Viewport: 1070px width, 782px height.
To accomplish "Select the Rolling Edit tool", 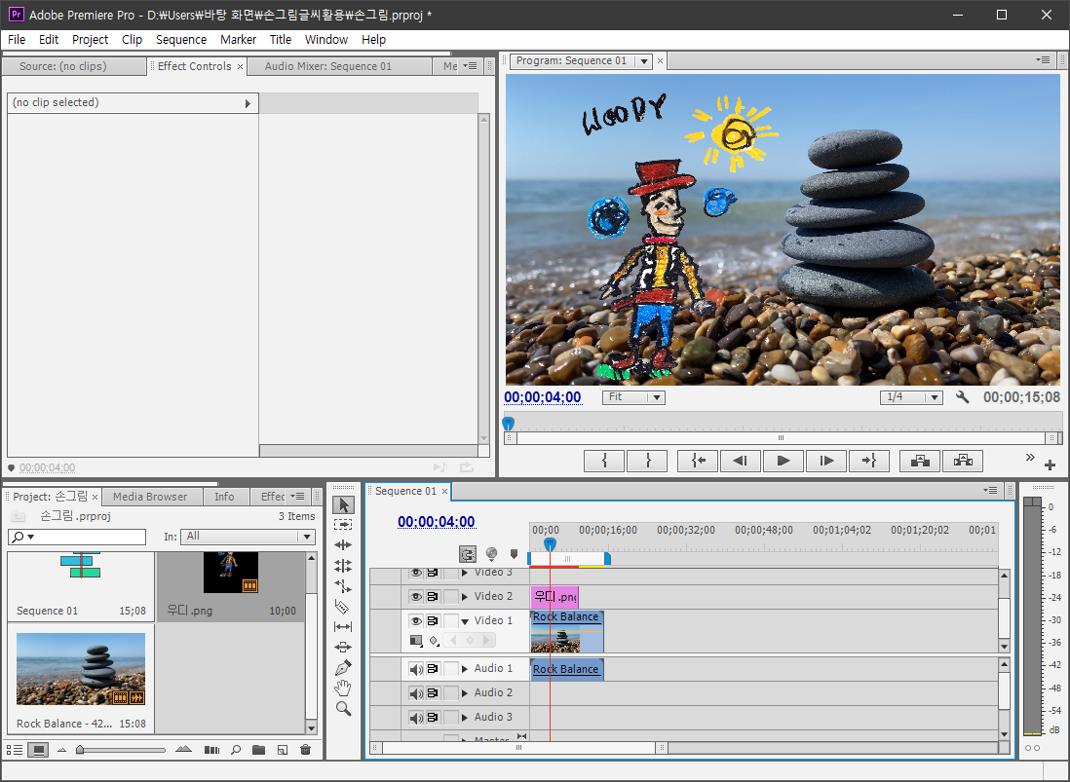I will tap(343, 565).
